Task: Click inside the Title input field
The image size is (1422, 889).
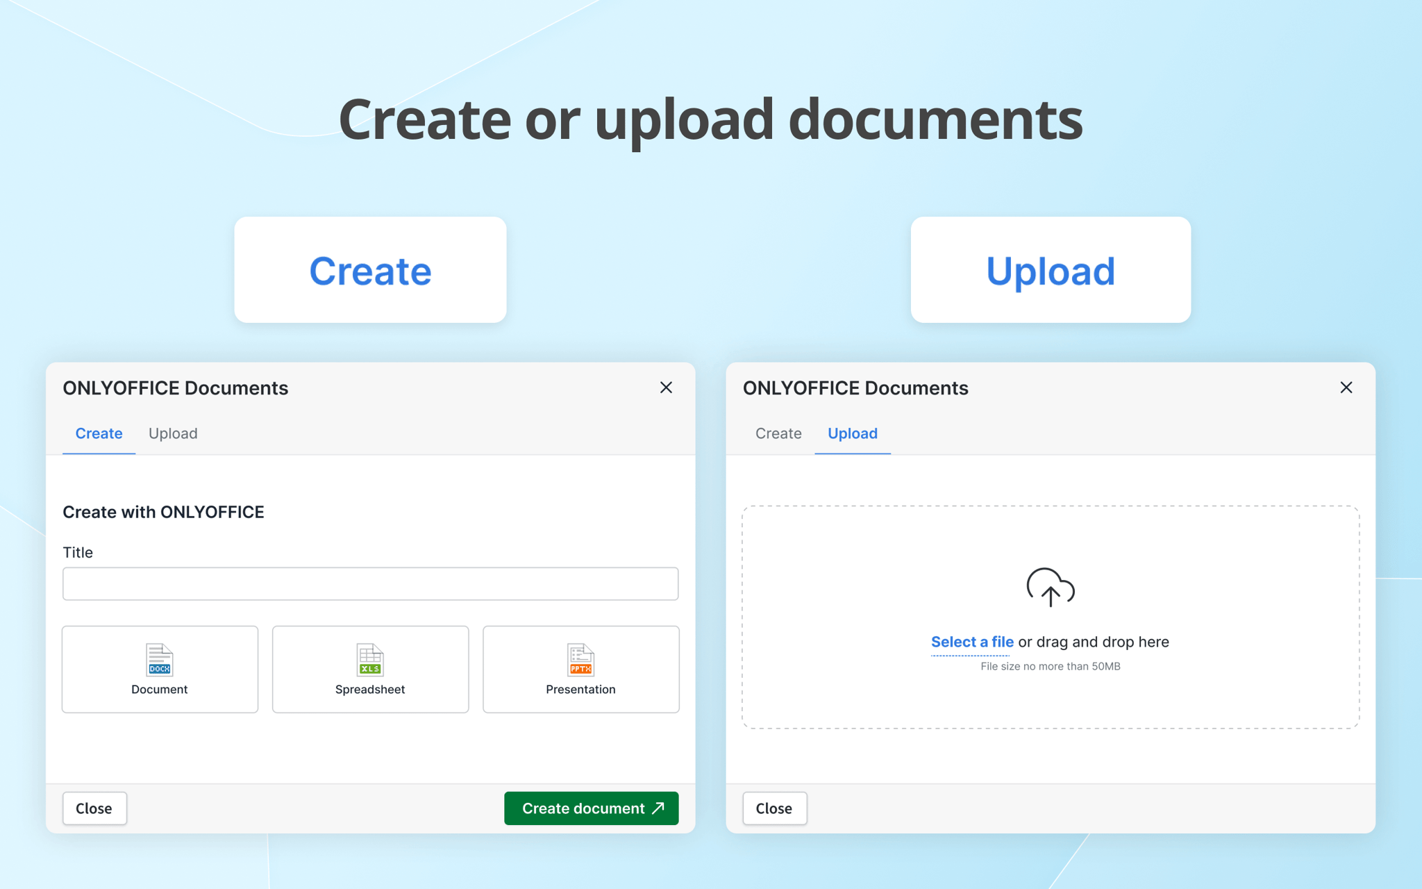Action: 370,583
